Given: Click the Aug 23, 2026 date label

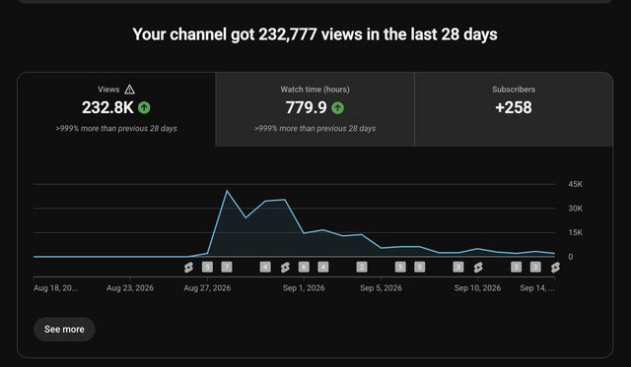Looking at the screenshot, I should [x=130, y=288].
